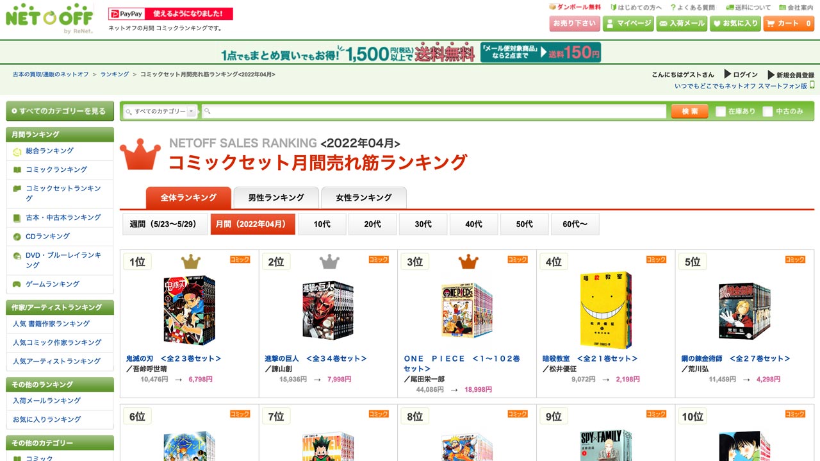This screenshot has width=820, height=461.
Task: Open すべてのカテゴリー search dropdown
Action: click(160, 112)
